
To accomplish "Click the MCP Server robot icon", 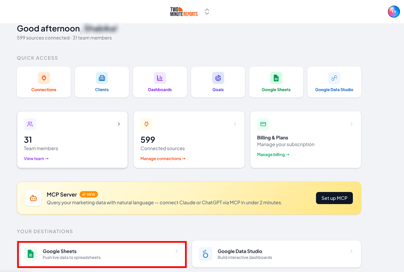I will pos(33,198).
